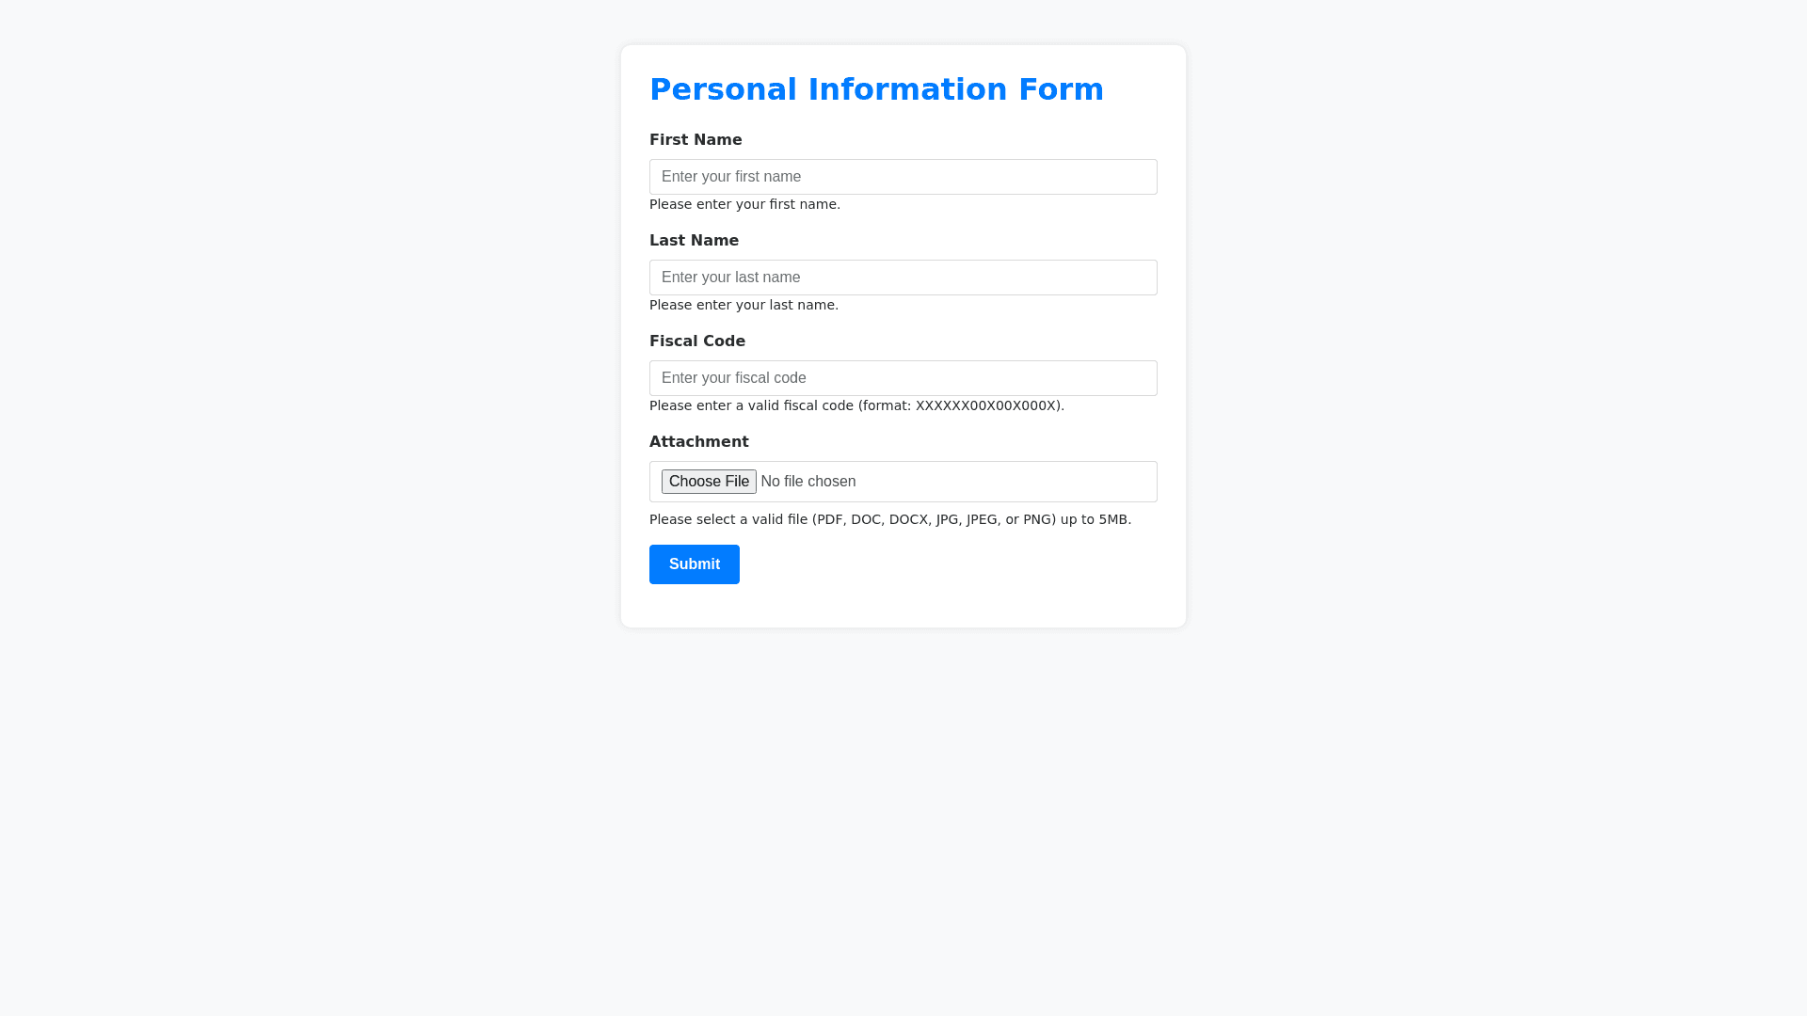
Task: Select the Fiscal Code input field
Action: coord(903,378)
